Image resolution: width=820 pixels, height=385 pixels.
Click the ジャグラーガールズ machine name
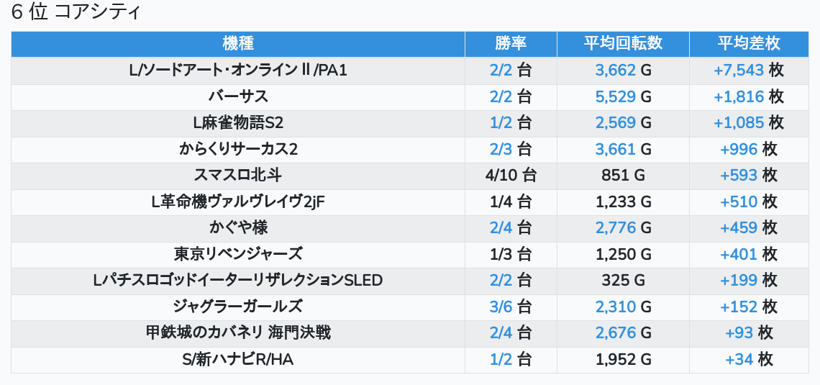[x=238, y=307]
